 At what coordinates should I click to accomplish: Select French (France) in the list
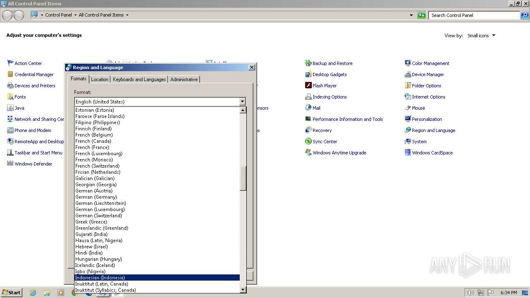point(157,147)
